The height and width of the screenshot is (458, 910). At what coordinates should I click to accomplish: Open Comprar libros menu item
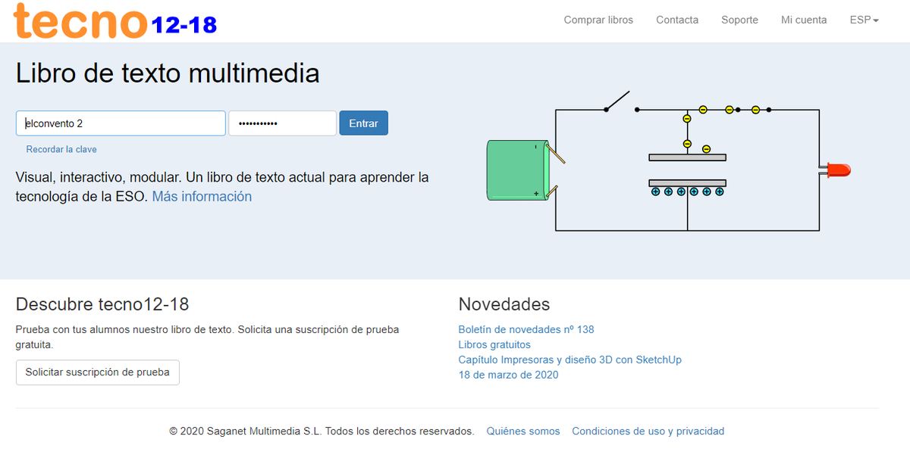coord(598,20)
